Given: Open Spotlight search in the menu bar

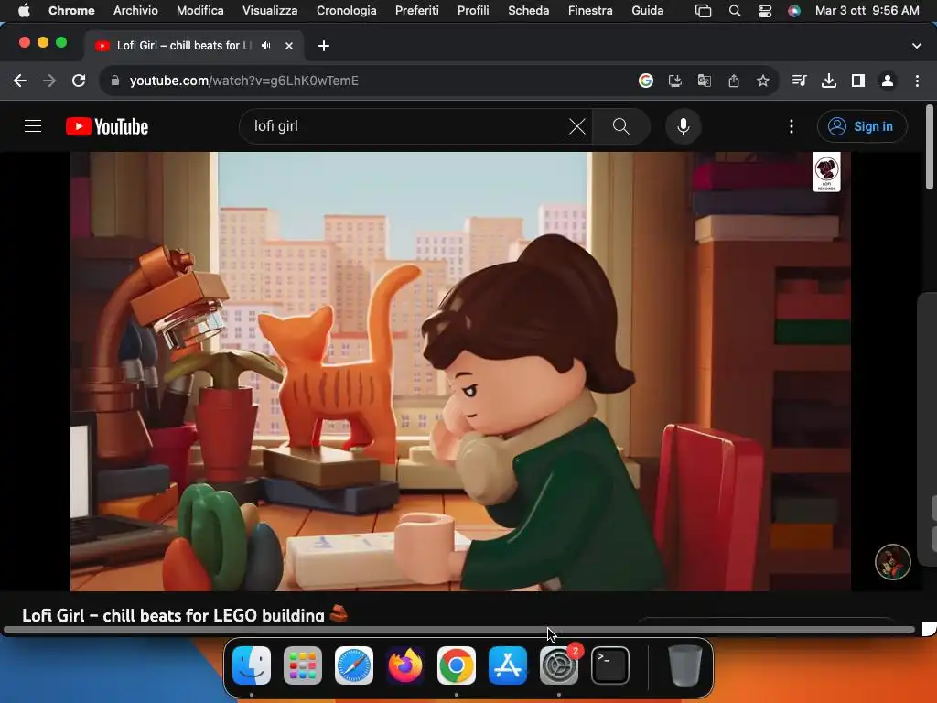Looking at the screenshot, I should tap(735, 10).
